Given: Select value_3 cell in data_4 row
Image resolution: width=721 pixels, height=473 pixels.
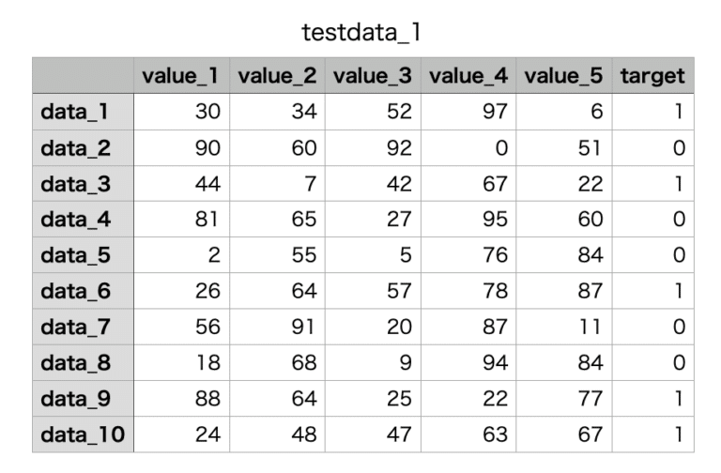Looking at the screenshot, I should [x=372, y=220].
